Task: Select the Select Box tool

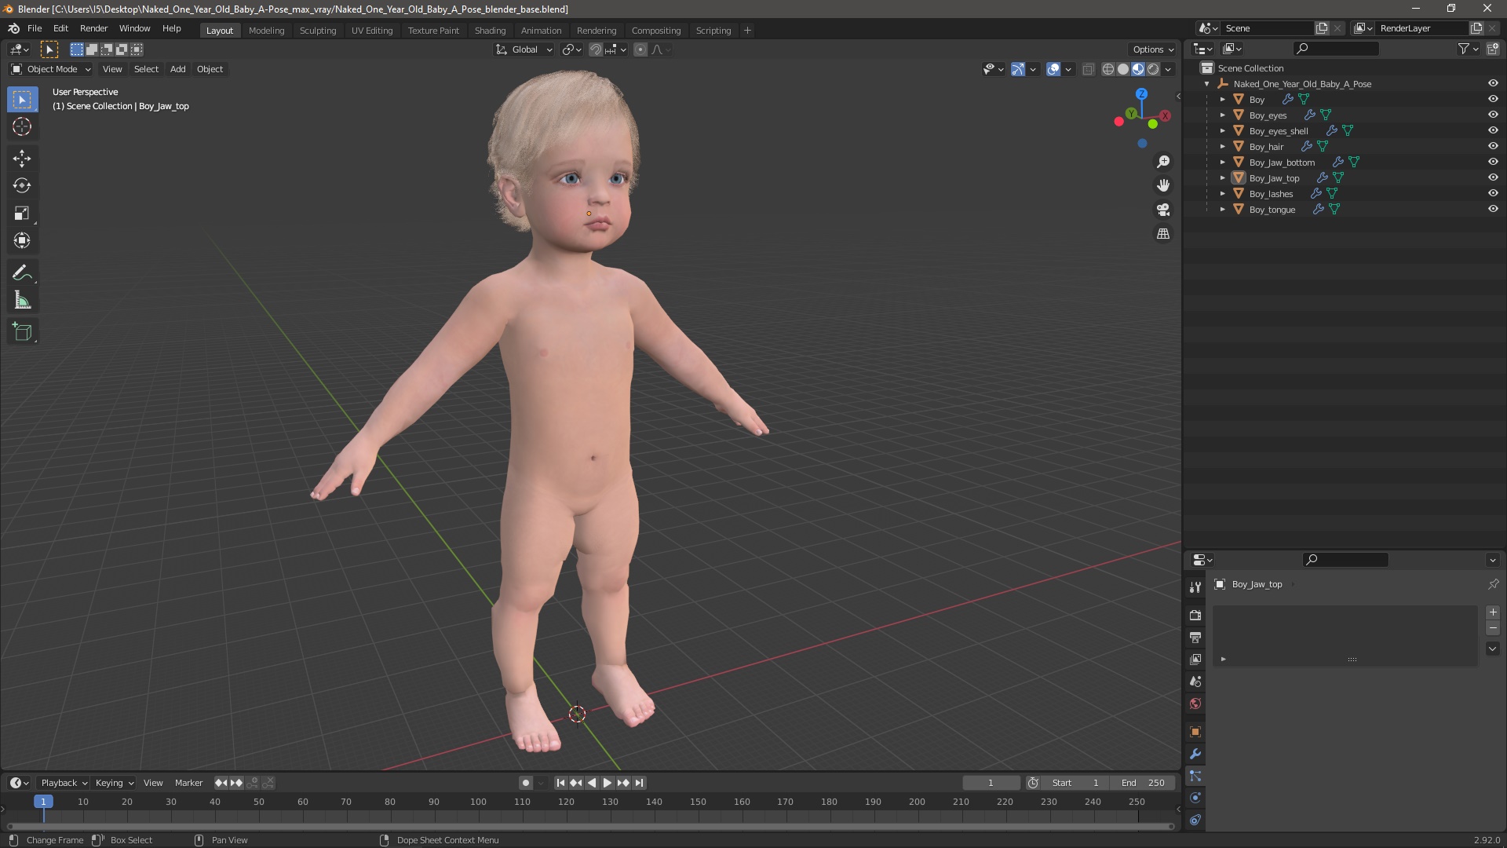Action: point(22,100)
